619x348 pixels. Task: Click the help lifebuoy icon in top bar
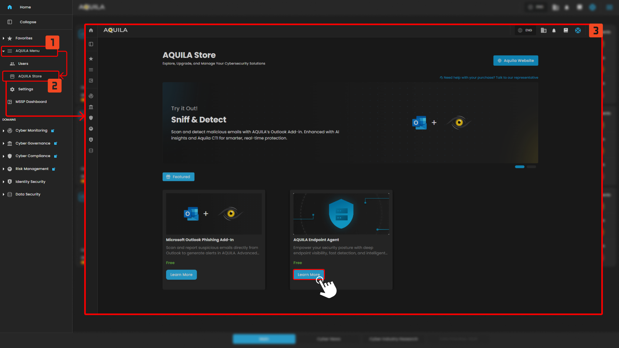(578, 30)
